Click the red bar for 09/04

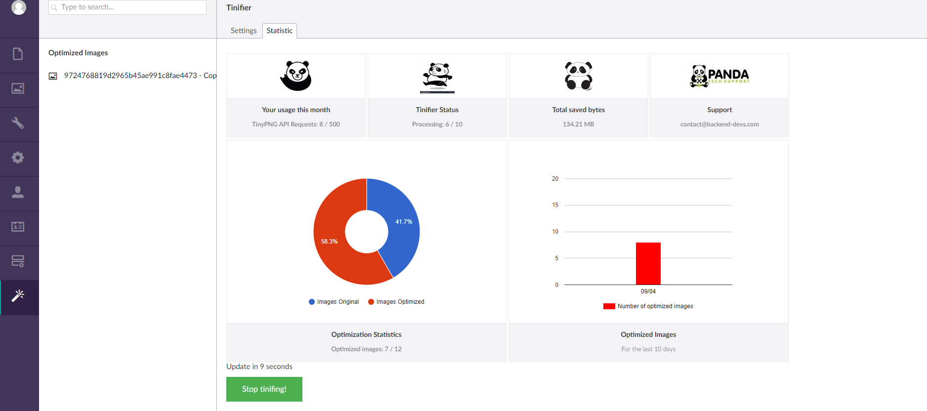tap(648, 263)
